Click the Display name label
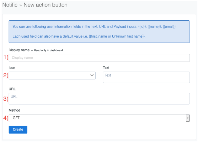This screenshot has width=198, height=142. click(19, 50)
